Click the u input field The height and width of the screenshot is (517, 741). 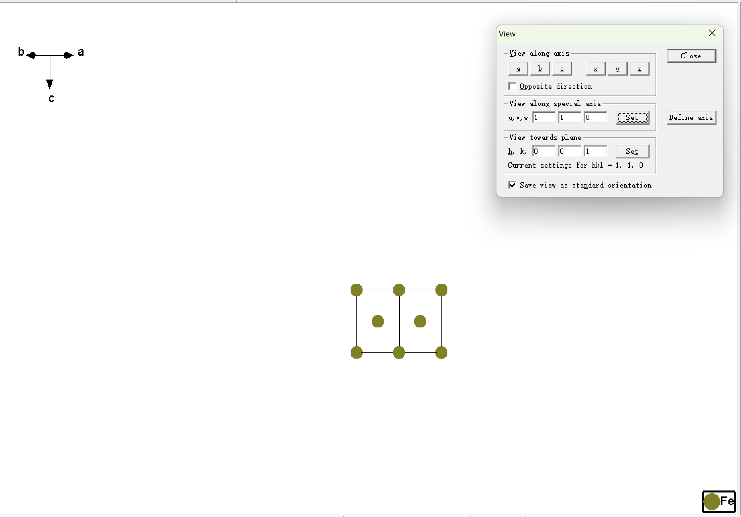(543, 118)
